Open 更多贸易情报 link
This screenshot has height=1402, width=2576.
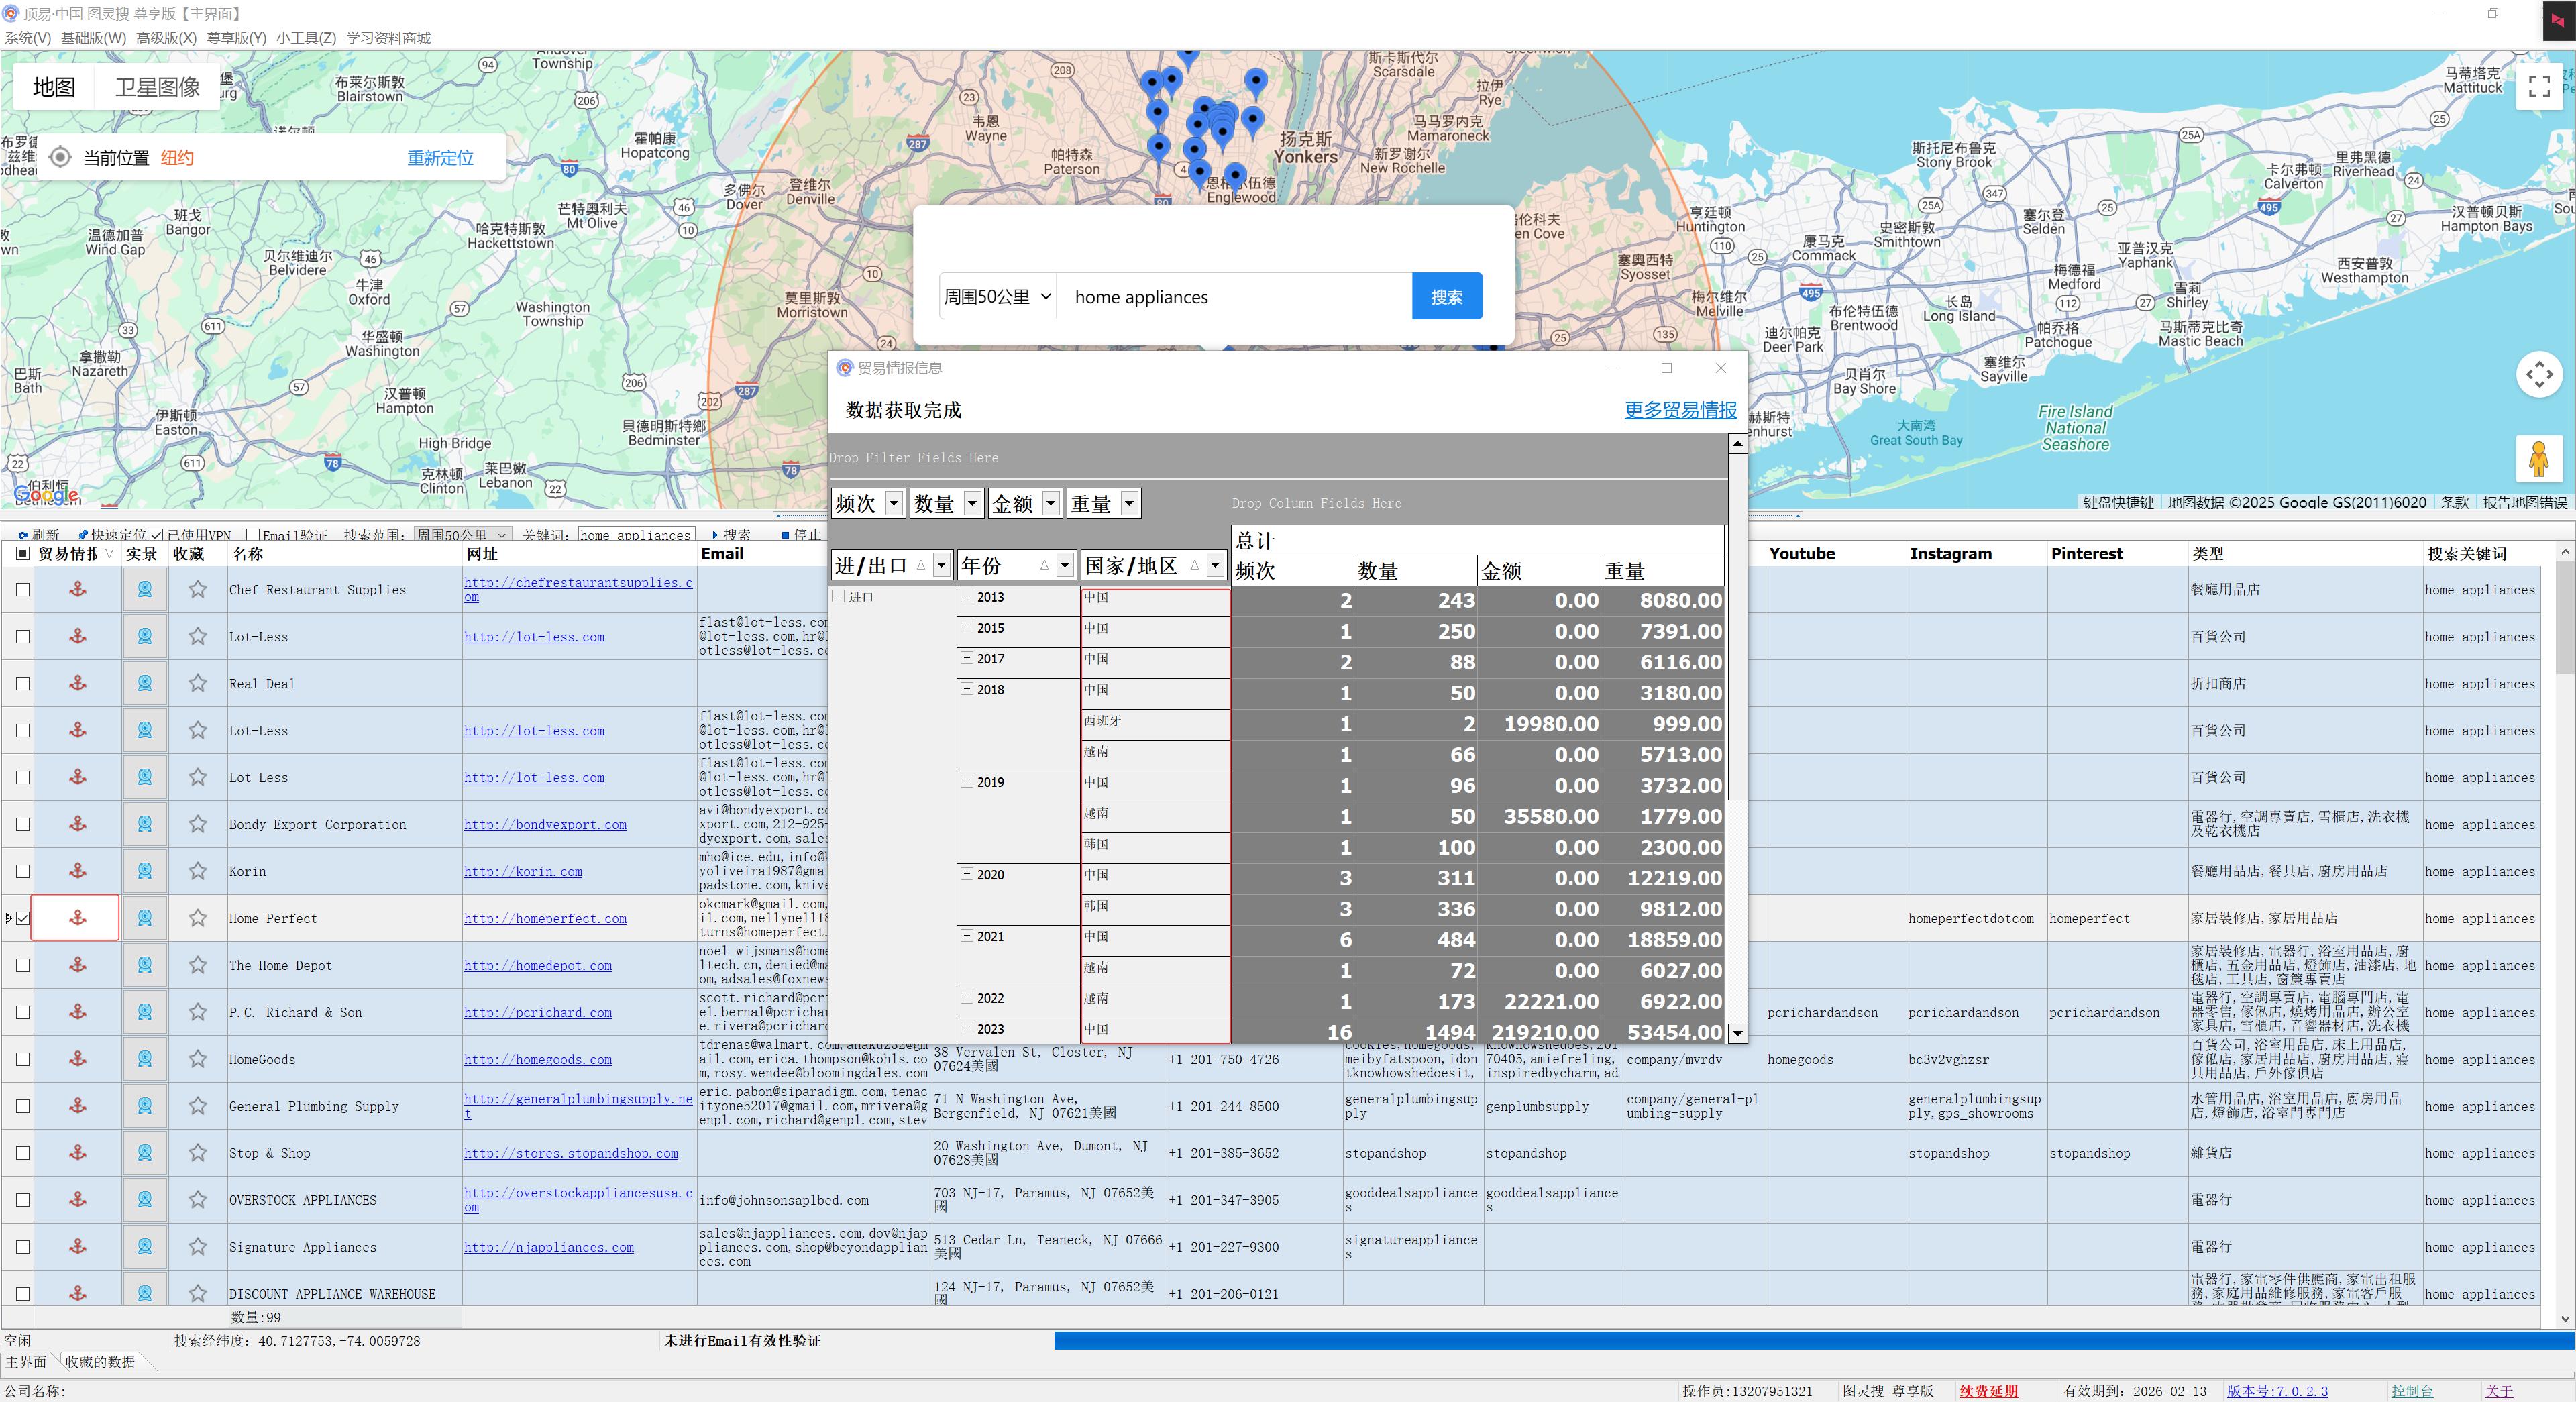pyautogui.click(x=1680, y=410)
